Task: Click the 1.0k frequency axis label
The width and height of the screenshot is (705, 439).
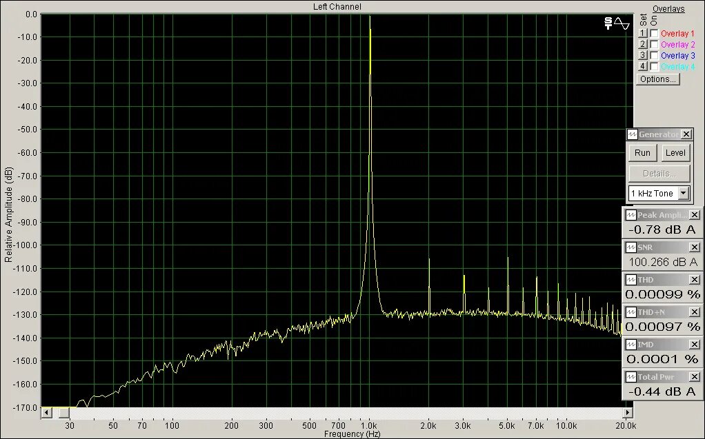Action: pyautogui.click(x=369, y=426)
